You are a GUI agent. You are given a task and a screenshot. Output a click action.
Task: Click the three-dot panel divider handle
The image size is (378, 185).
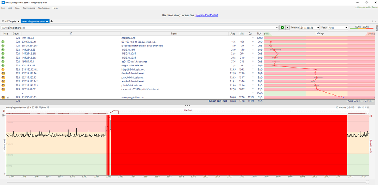point(188,106)
